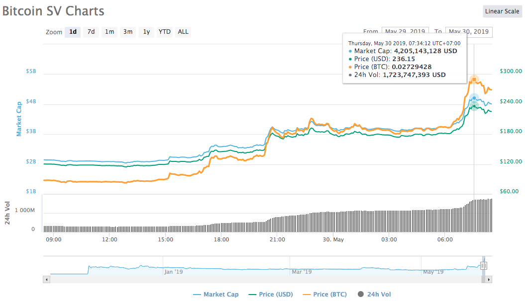
Task: Click the Bitcoin SV Charts heading
Action: (53, 11)
